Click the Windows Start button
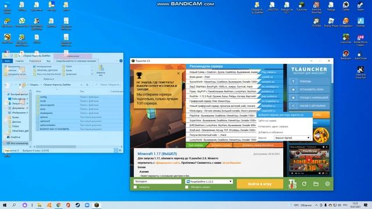 [5, 205]
